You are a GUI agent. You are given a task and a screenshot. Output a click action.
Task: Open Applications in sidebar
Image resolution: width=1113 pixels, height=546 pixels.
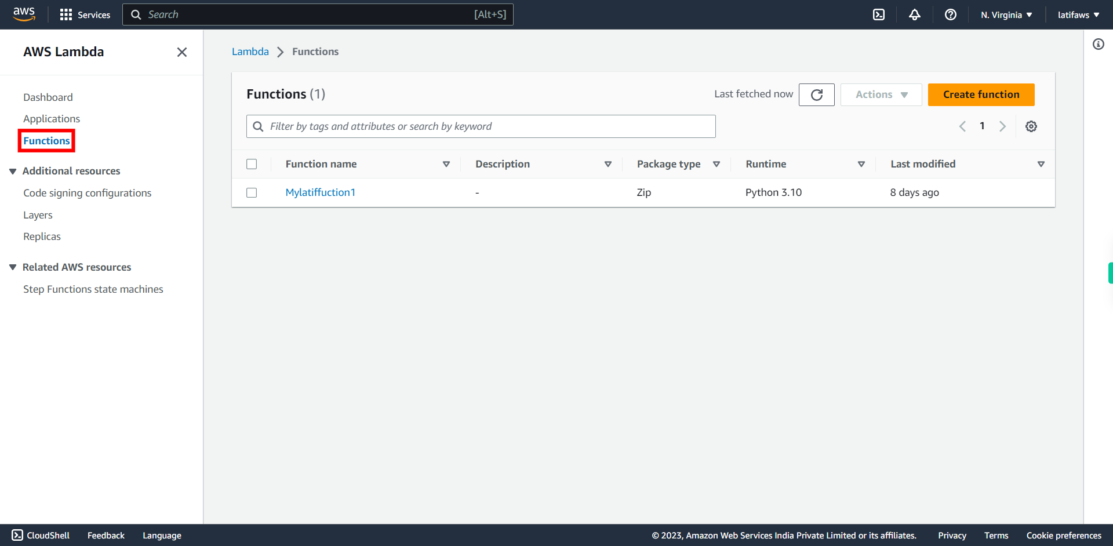[x=52, y=119]
